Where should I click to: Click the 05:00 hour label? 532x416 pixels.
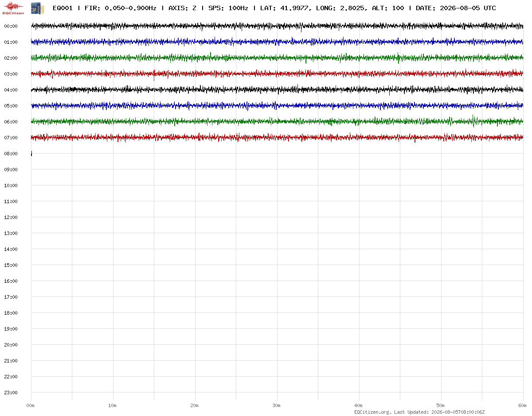pos(11,106)
